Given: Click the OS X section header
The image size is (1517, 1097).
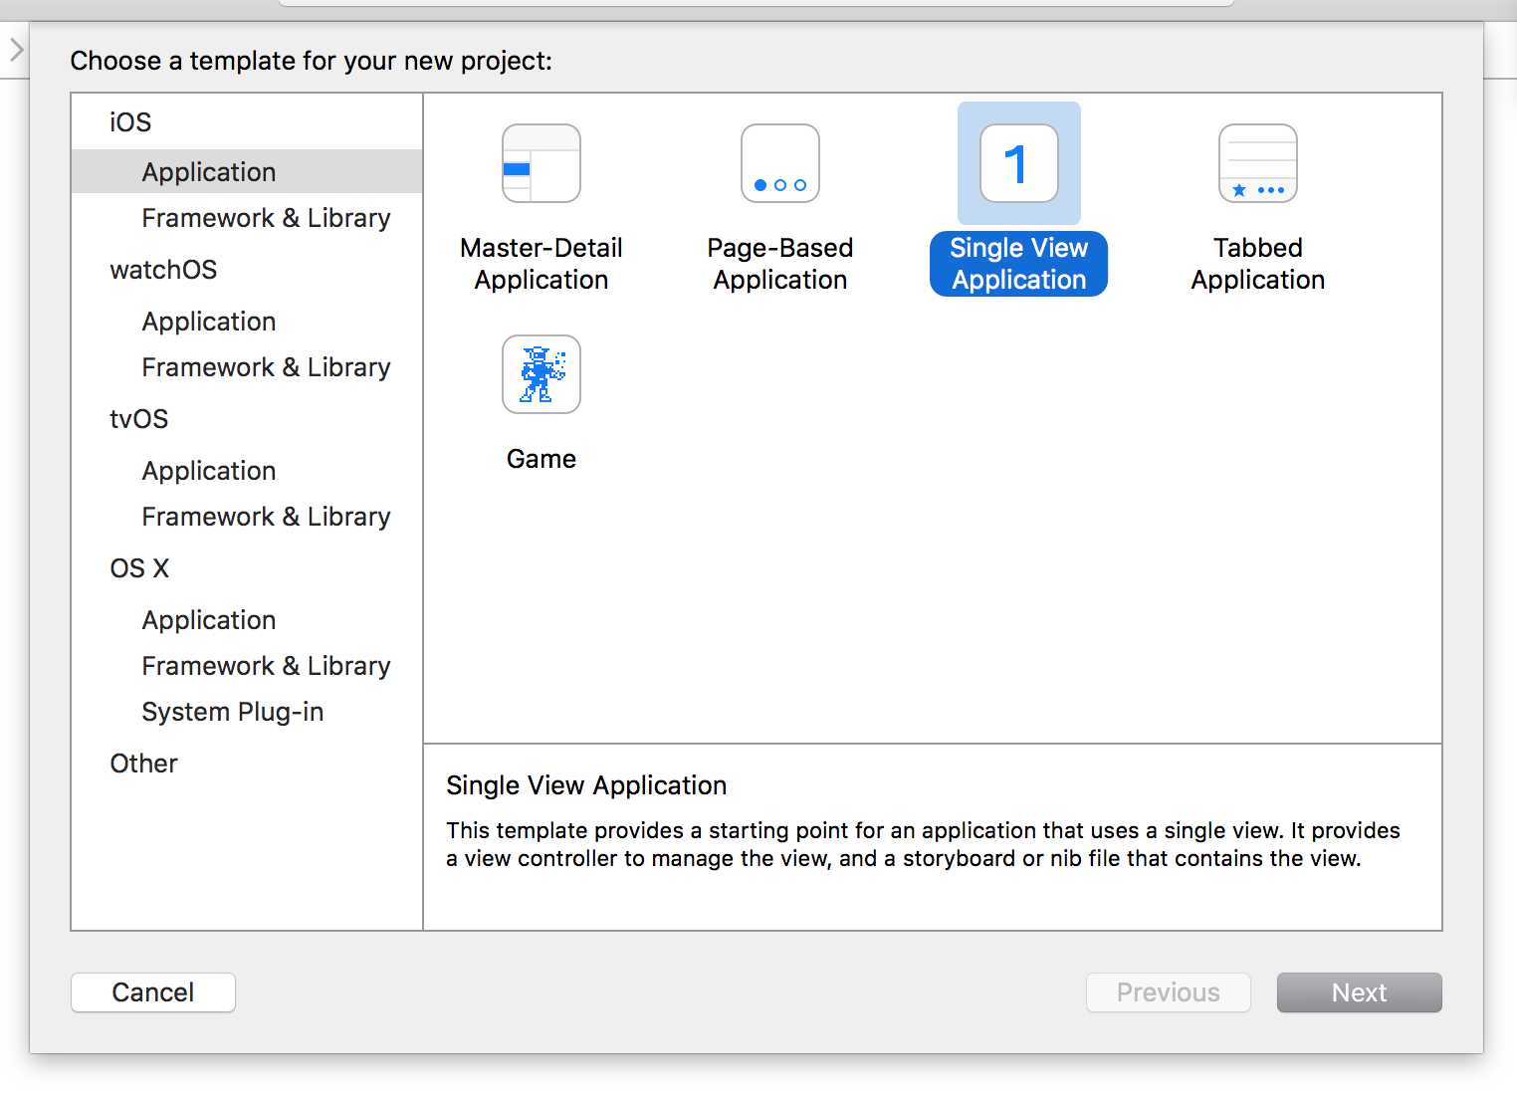Looking at the screenshot, I should tap(139, 568).
